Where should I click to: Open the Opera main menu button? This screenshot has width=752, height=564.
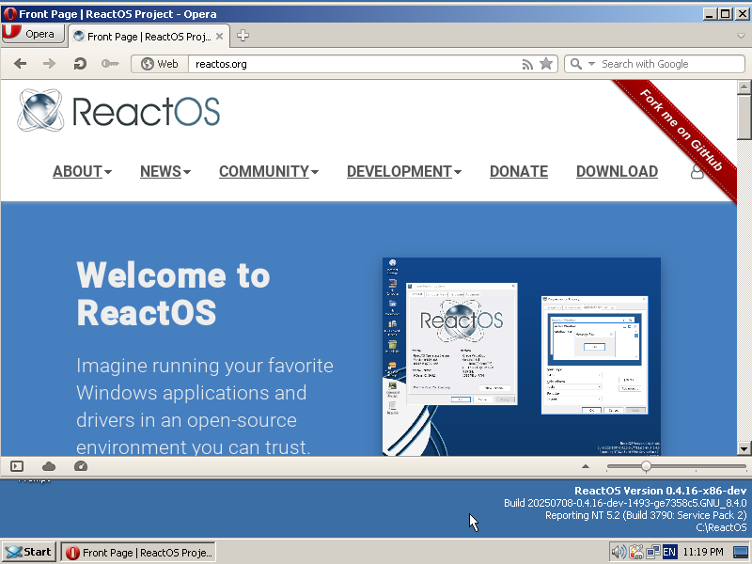(x=33, y=34)
